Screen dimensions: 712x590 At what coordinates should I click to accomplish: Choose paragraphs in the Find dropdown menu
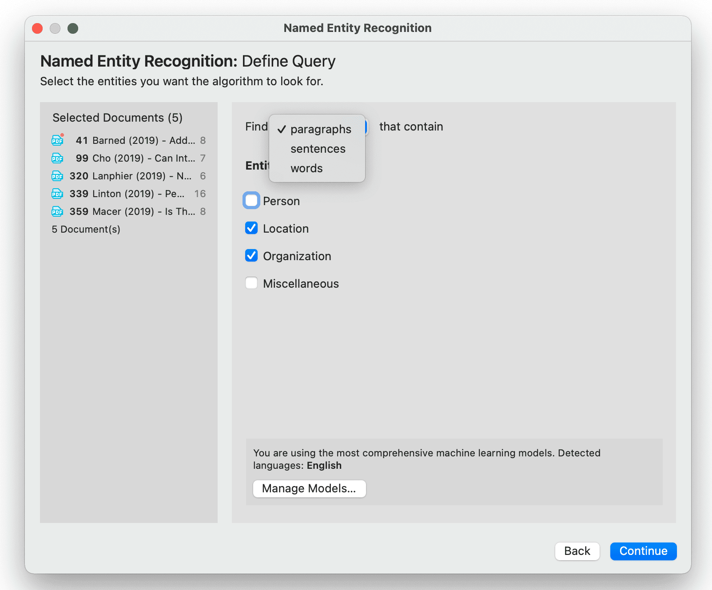317,129
